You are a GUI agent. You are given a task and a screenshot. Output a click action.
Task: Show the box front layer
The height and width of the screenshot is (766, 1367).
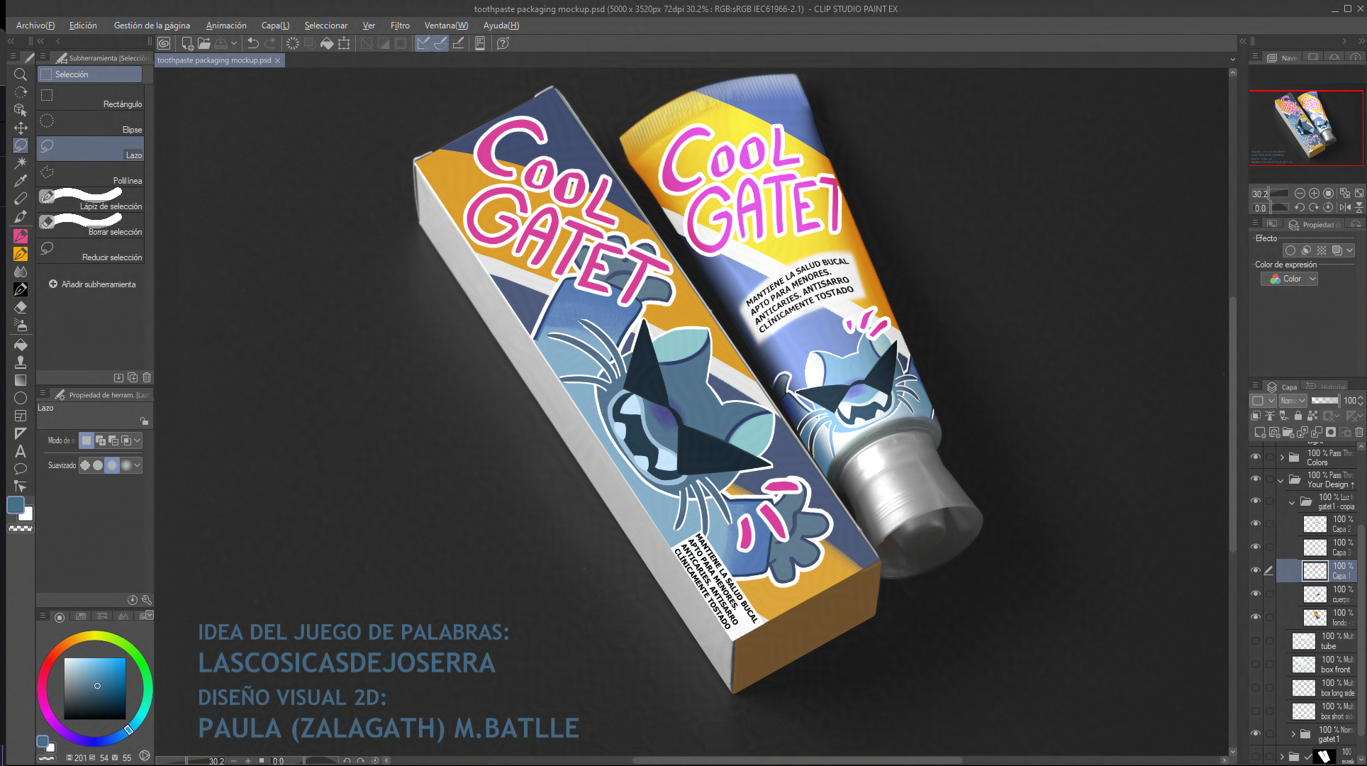(x=1256, y=664)
